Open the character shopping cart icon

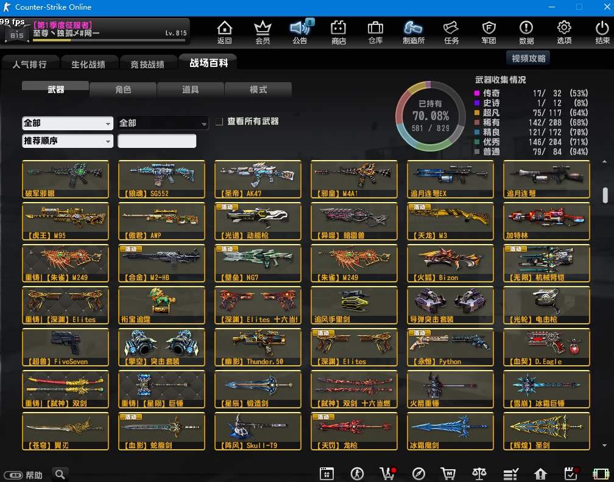click(x=387, y=473)
